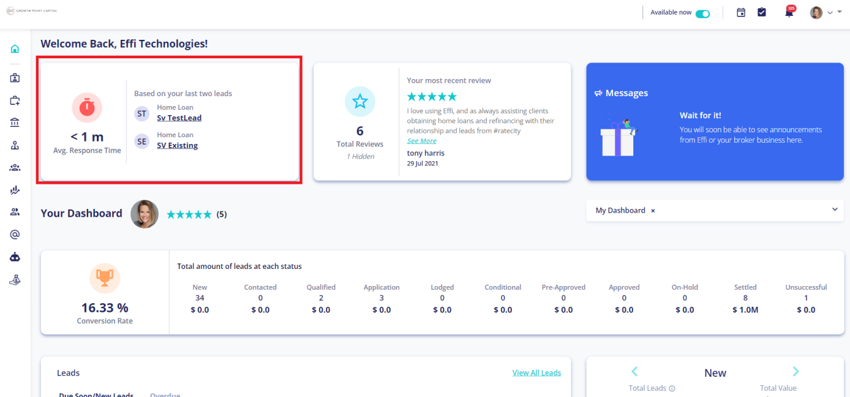Open the org hierarchy sidebar icon
The image size is (850, 397).
point(15,145)
